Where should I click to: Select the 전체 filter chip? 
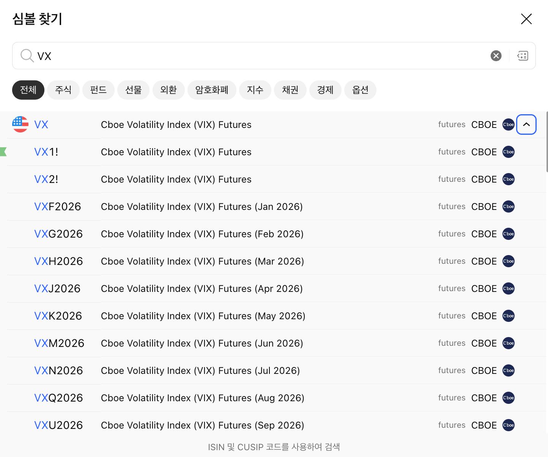(28, 90)
